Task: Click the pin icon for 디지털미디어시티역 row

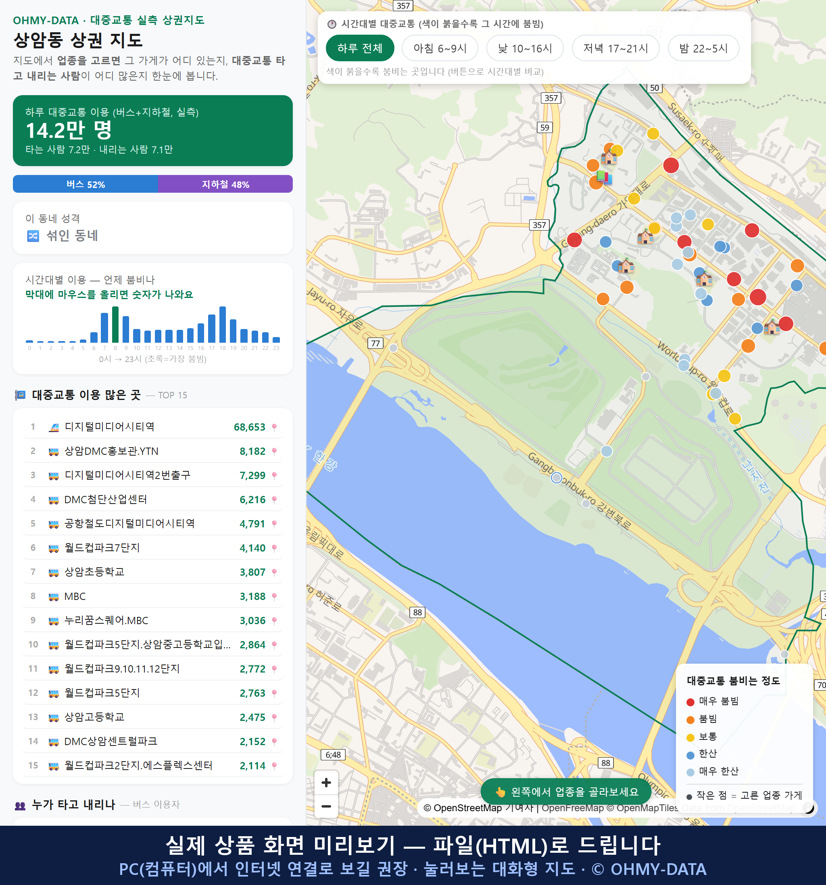Action: pyautogui.click(x=274, y=427)
